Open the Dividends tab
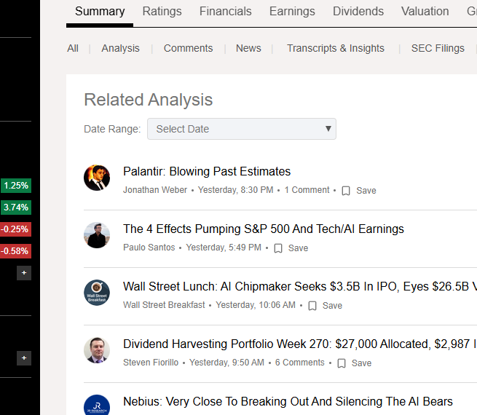Screen dimensions: 477x415 358,12
